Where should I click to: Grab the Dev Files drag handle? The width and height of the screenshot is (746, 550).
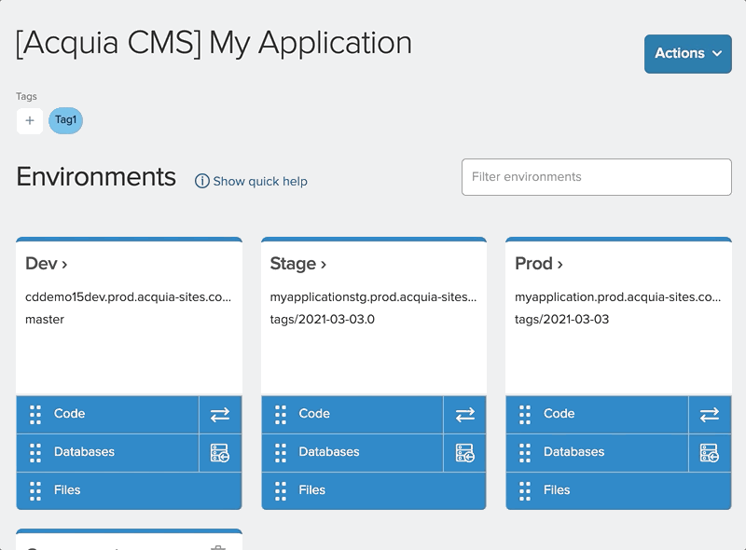point(35,490)
